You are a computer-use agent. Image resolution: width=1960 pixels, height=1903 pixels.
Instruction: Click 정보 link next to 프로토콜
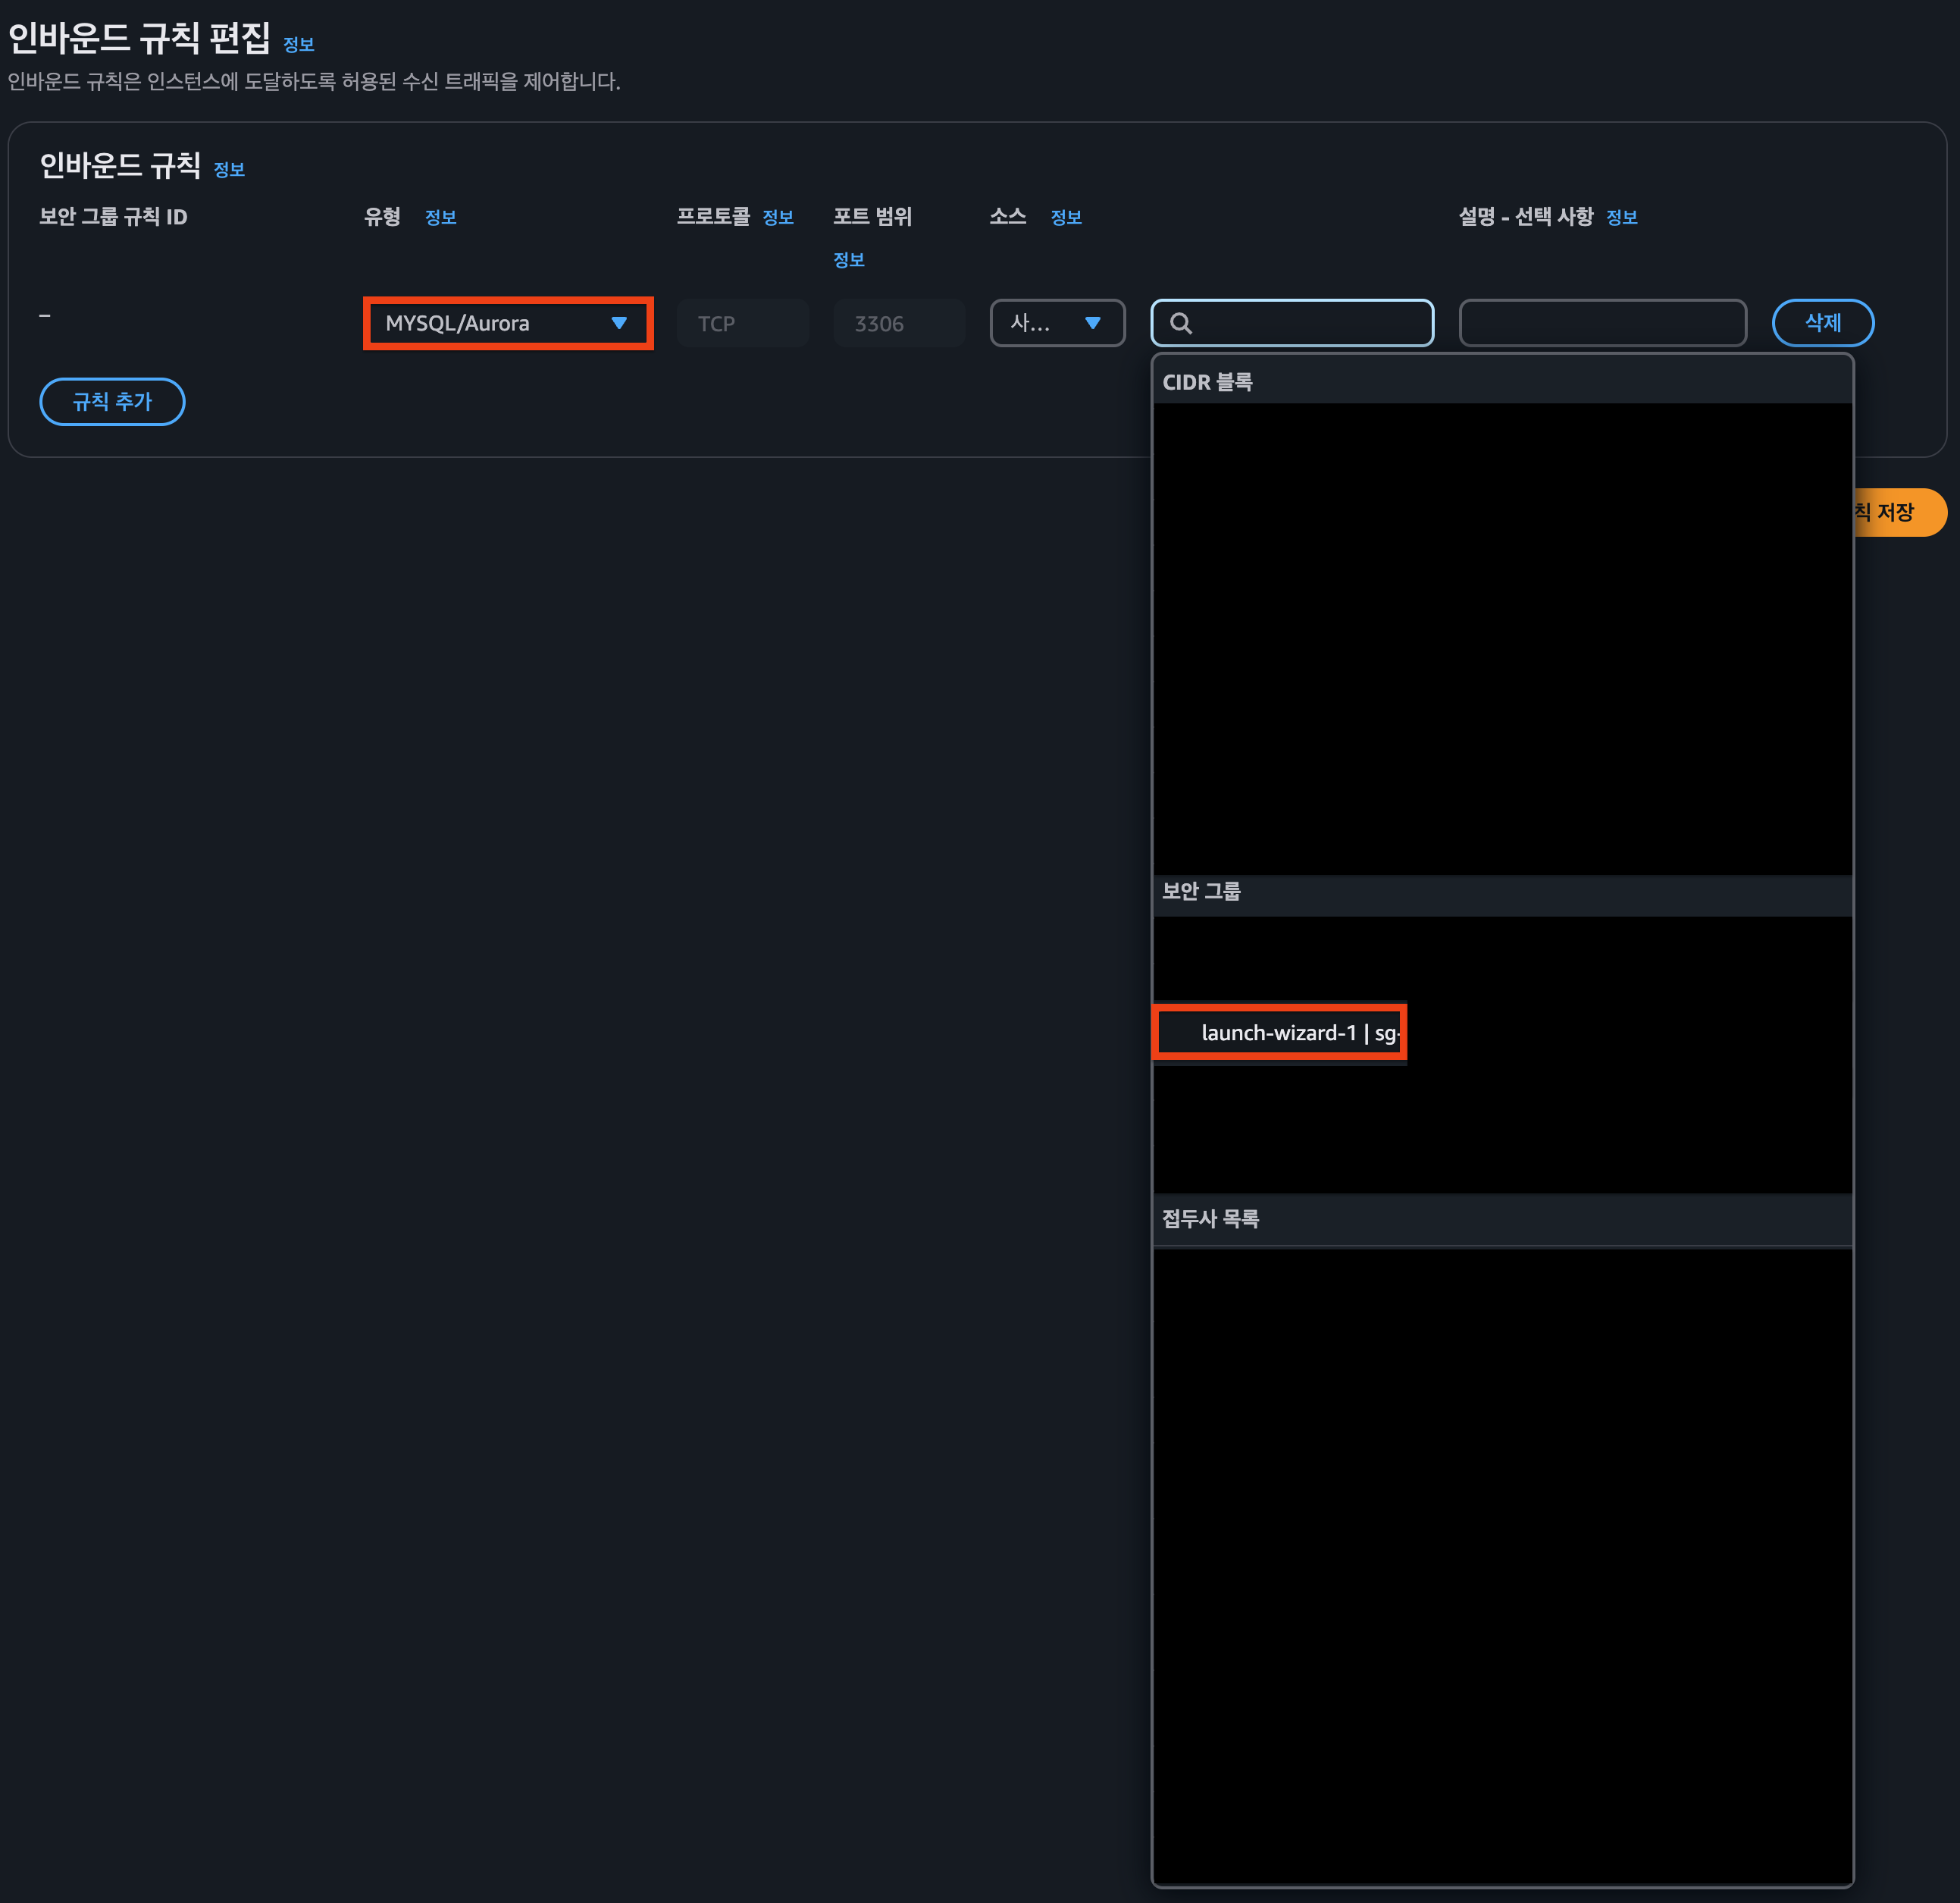click(777, 217)
